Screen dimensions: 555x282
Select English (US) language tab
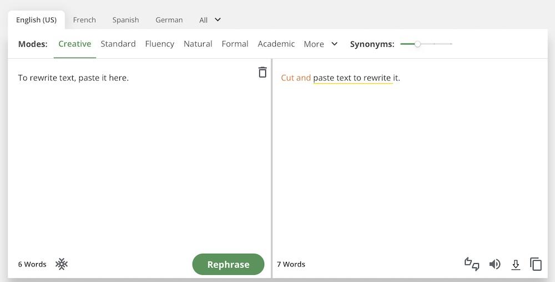pyautogui.click(x=36, y=20)
